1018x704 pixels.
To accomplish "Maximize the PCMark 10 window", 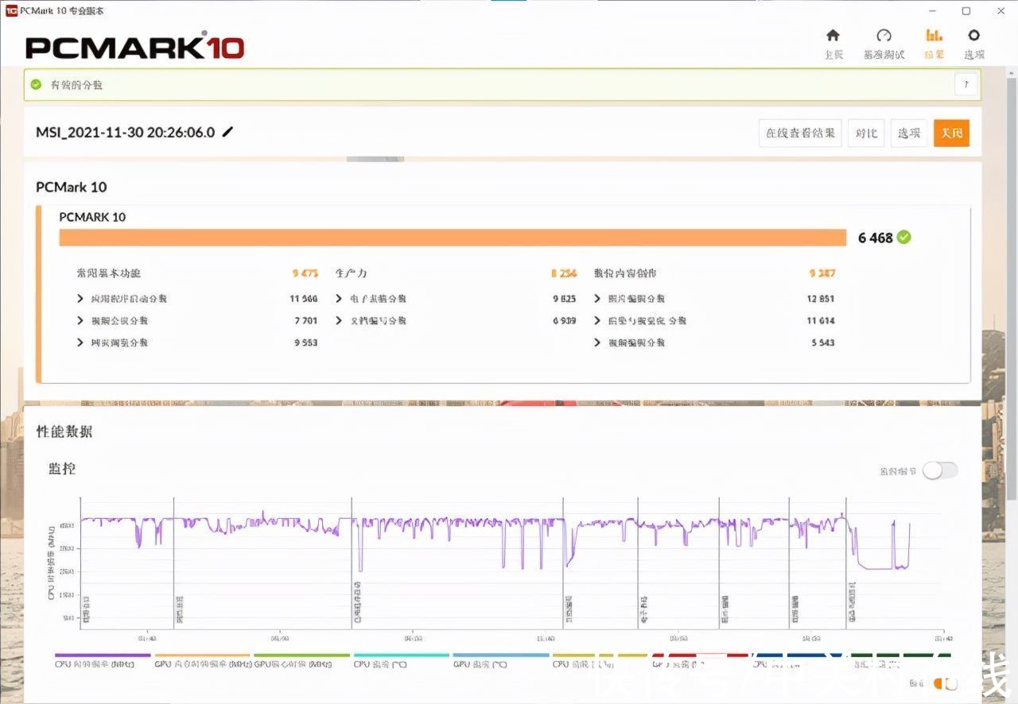I will pyautogui.click(x=966, y=10).
